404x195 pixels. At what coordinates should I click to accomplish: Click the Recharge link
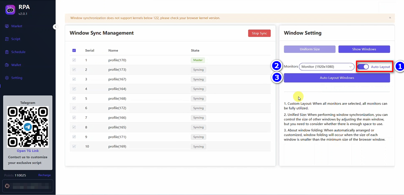point(44,175)
